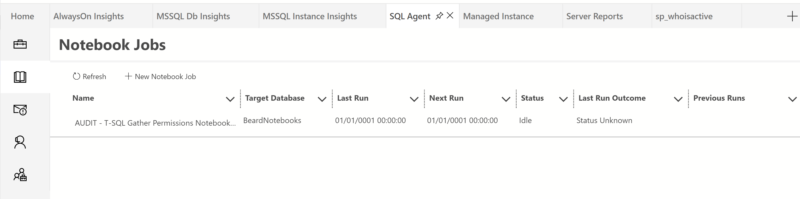
Task: Switch to the AlwaysOn Insights tab
Action: [88, 16]
